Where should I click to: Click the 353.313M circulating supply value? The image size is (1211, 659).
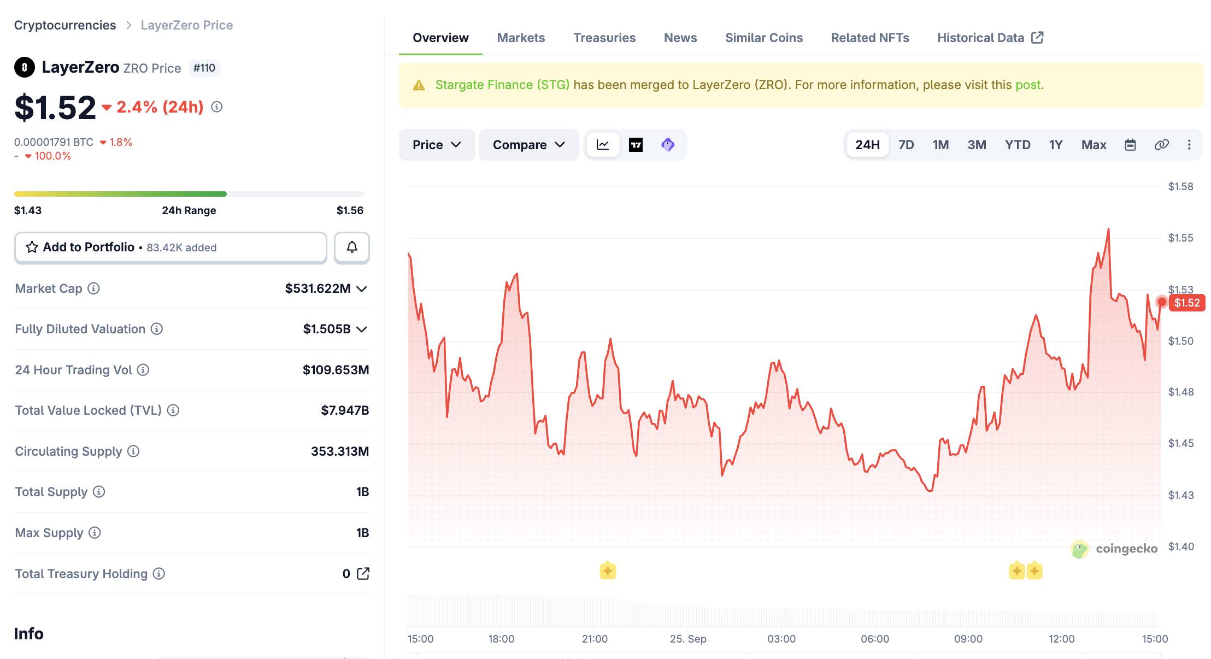pyautogui.click(x=340, y=451)
